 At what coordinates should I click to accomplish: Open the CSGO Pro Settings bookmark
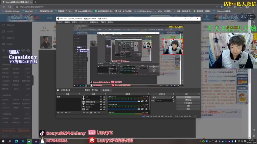click(x=11, y=11)
